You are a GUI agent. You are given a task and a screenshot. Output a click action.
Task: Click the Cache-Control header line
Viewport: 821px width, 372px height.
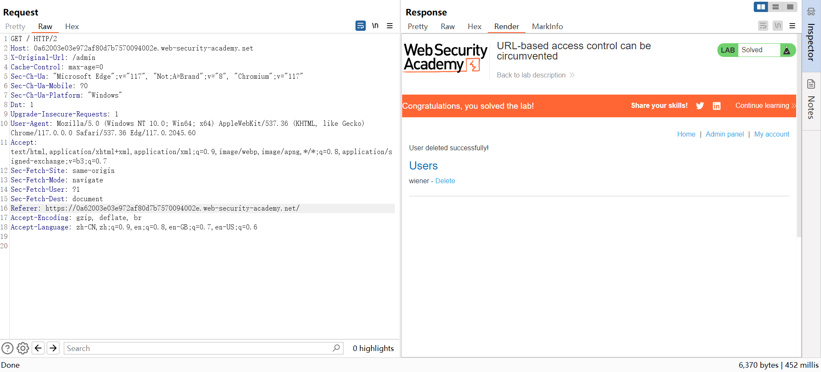[57, 67]
